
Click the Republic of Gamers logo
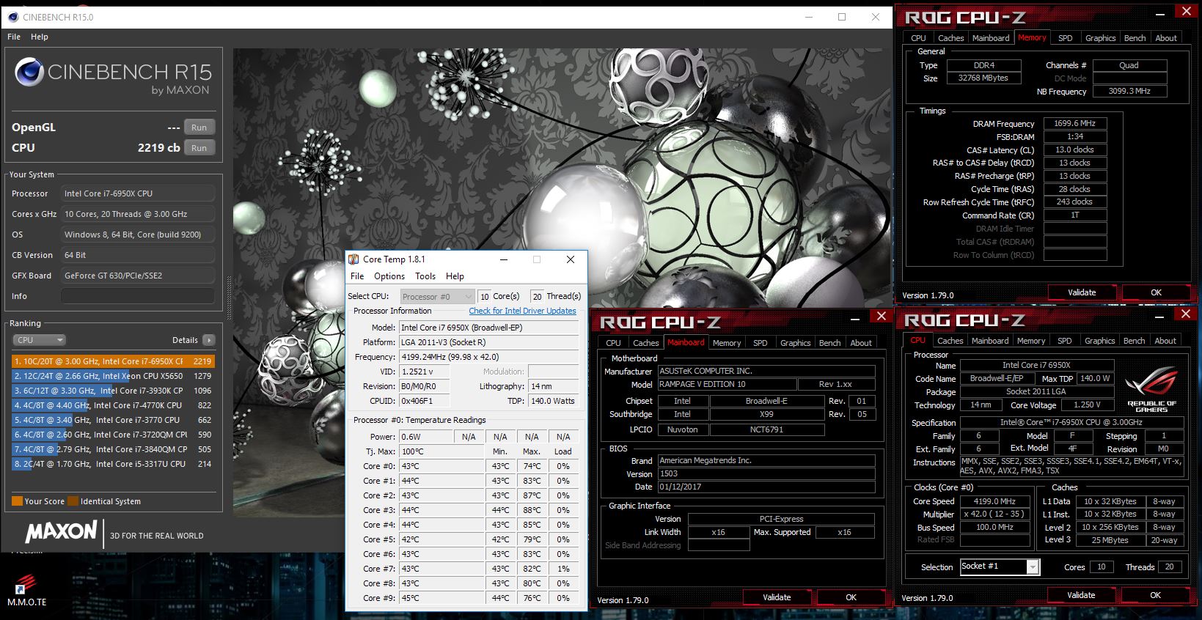1151,390
